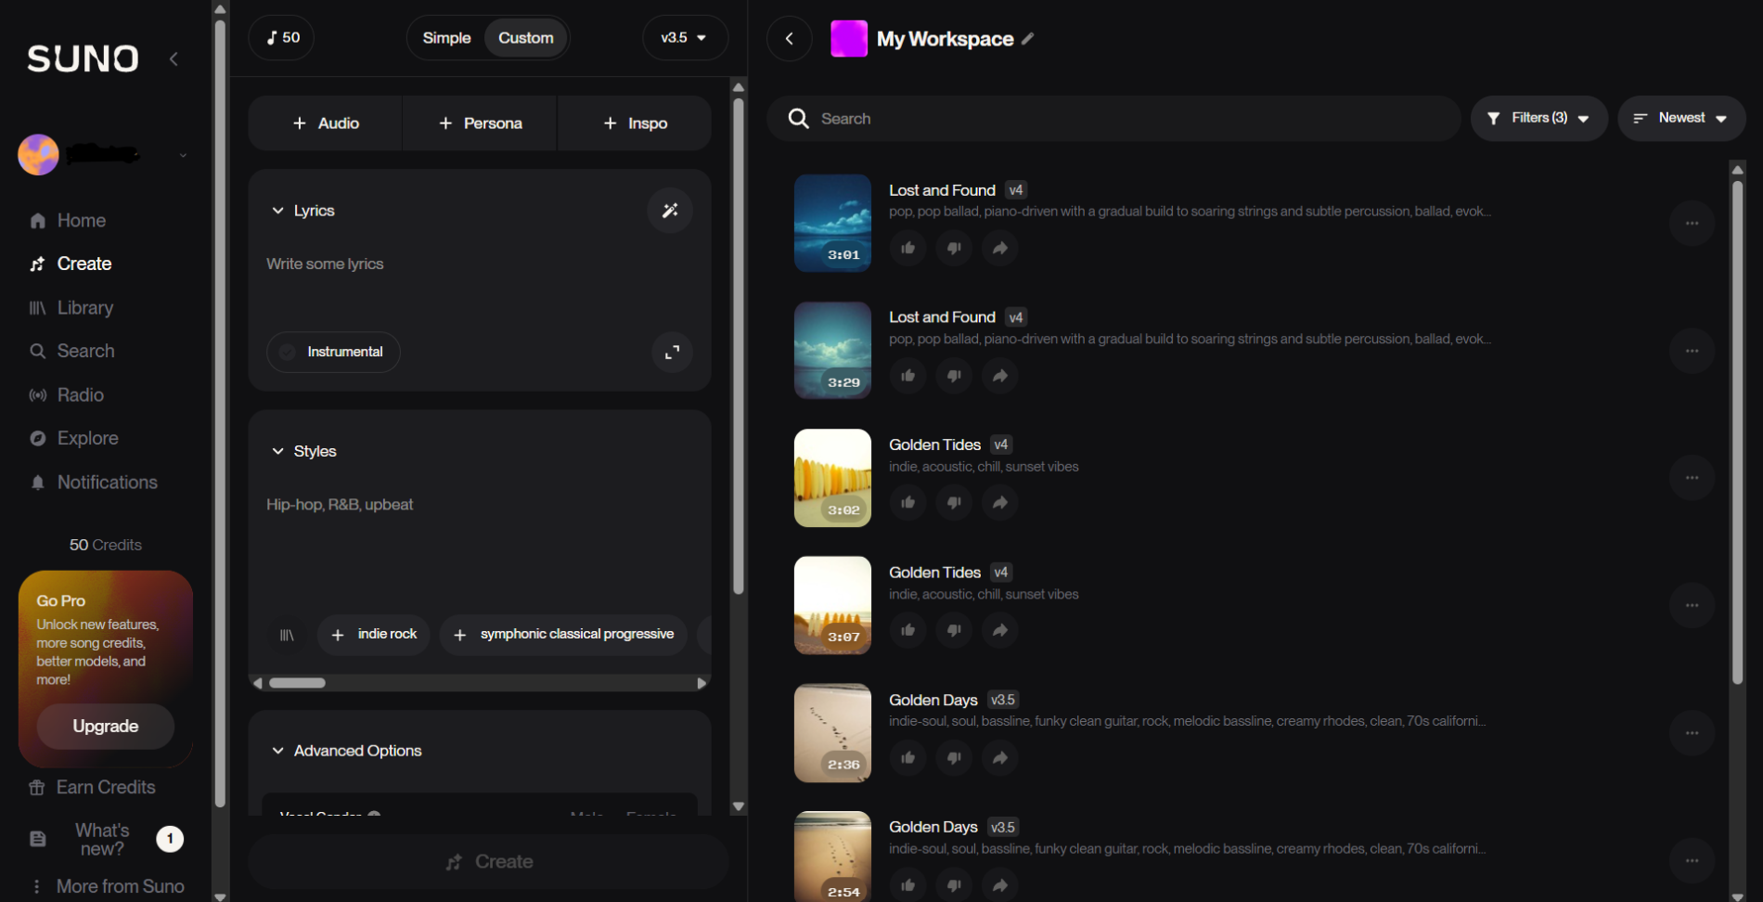
Task: Collapse the Advanced Options section
Action: pyautogui.click(x=277, y=751)
